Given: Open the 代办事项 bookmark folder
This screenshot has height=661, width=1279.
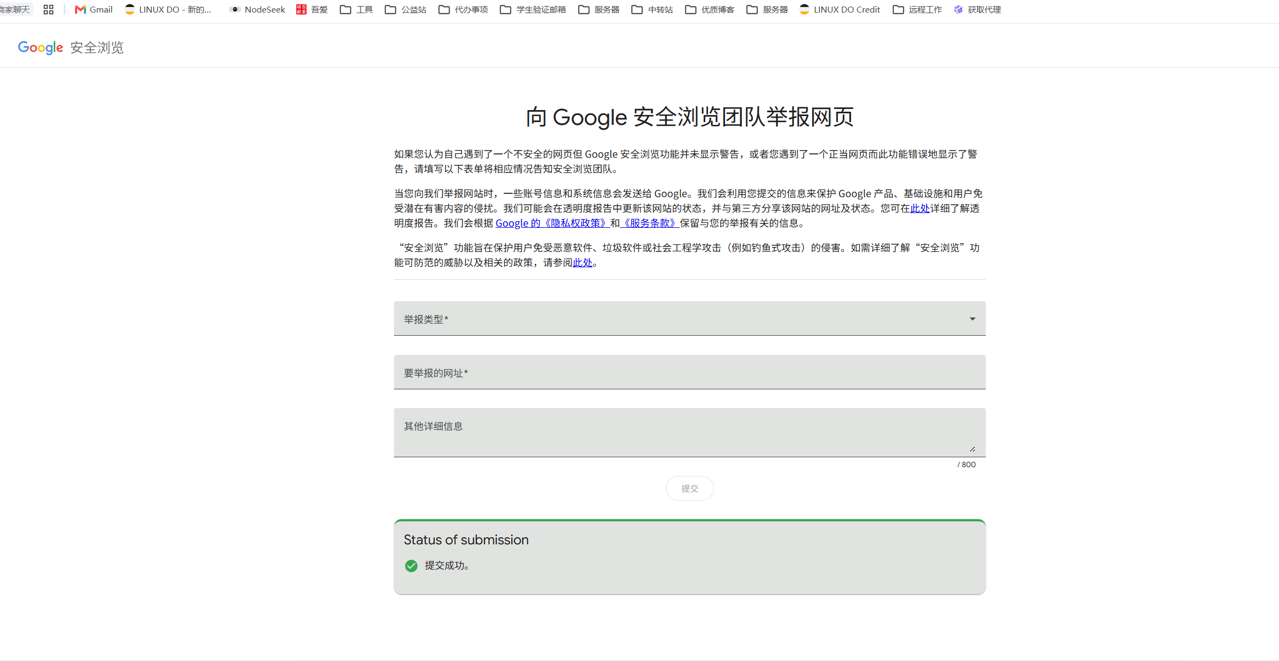Looking at the screenshot, I should [x=463, y=9].
